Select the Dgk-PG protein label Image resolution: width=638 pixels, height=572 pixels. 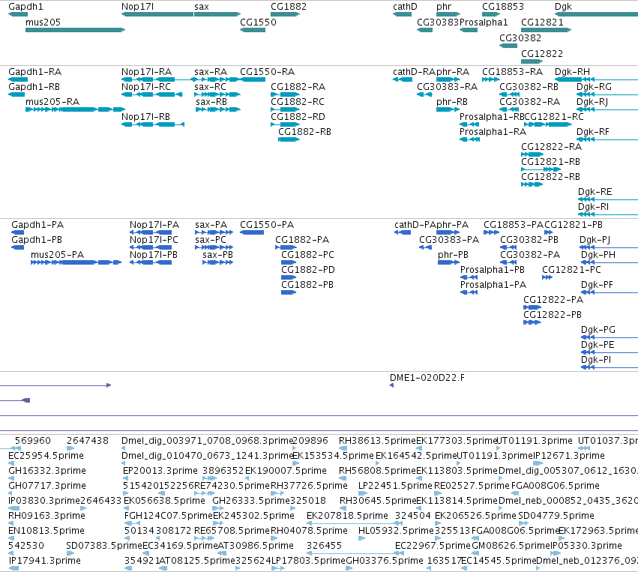[x=598, y=330]
